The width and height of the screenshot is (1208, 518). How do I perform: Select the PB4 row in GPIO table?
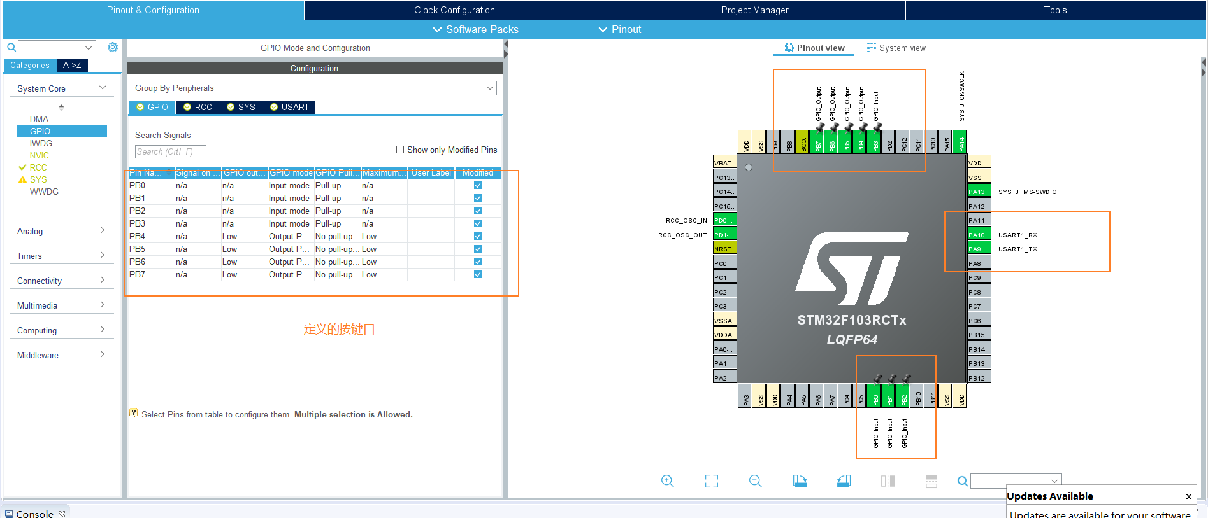[x=315, y=236]
